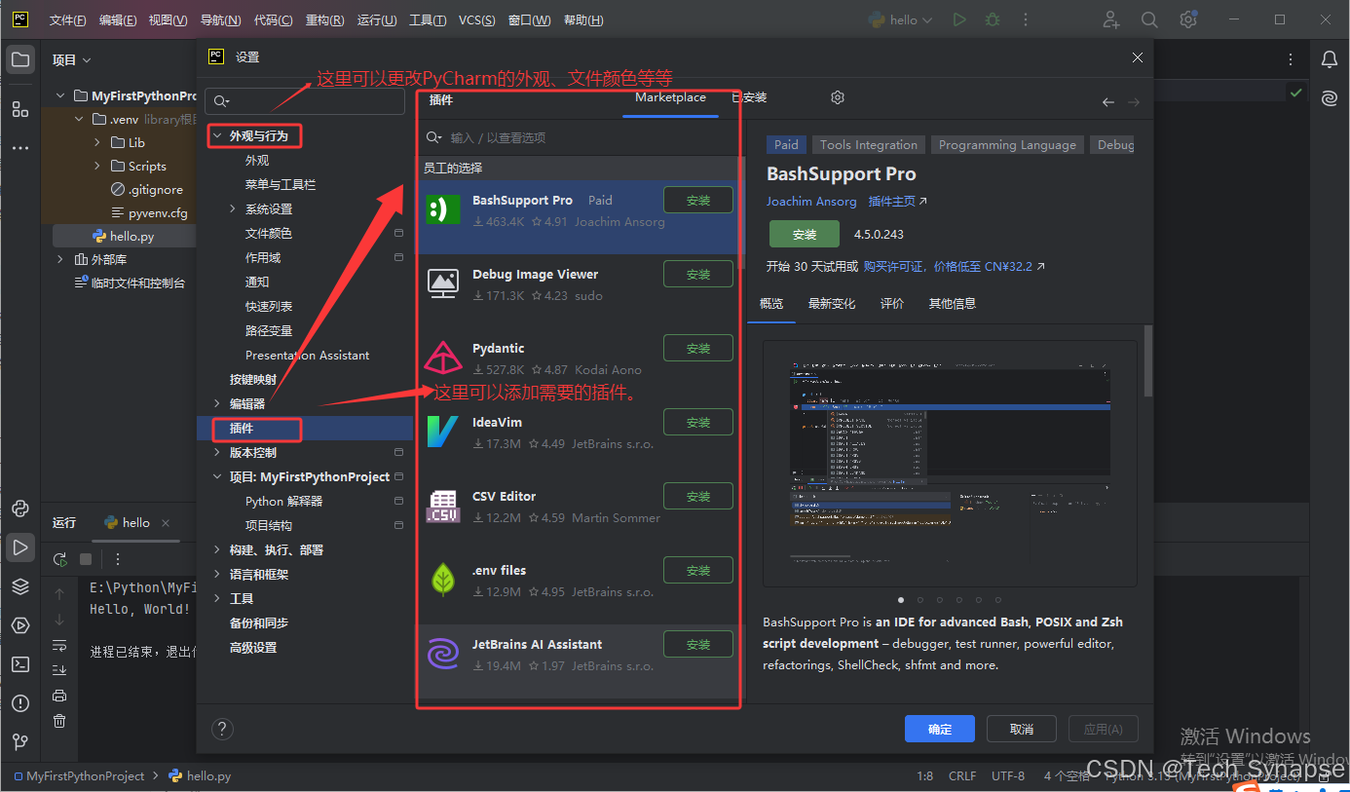Open the 插件主页 link
This screenshot has width=1350, height=792.
click(x=897, y=202)
